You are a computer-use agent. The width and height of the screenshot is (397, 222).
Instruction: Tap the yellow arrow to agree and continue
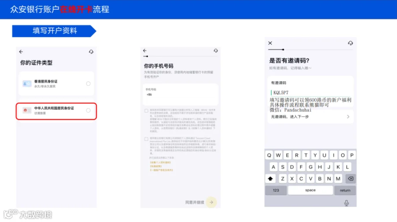(211, 202)
